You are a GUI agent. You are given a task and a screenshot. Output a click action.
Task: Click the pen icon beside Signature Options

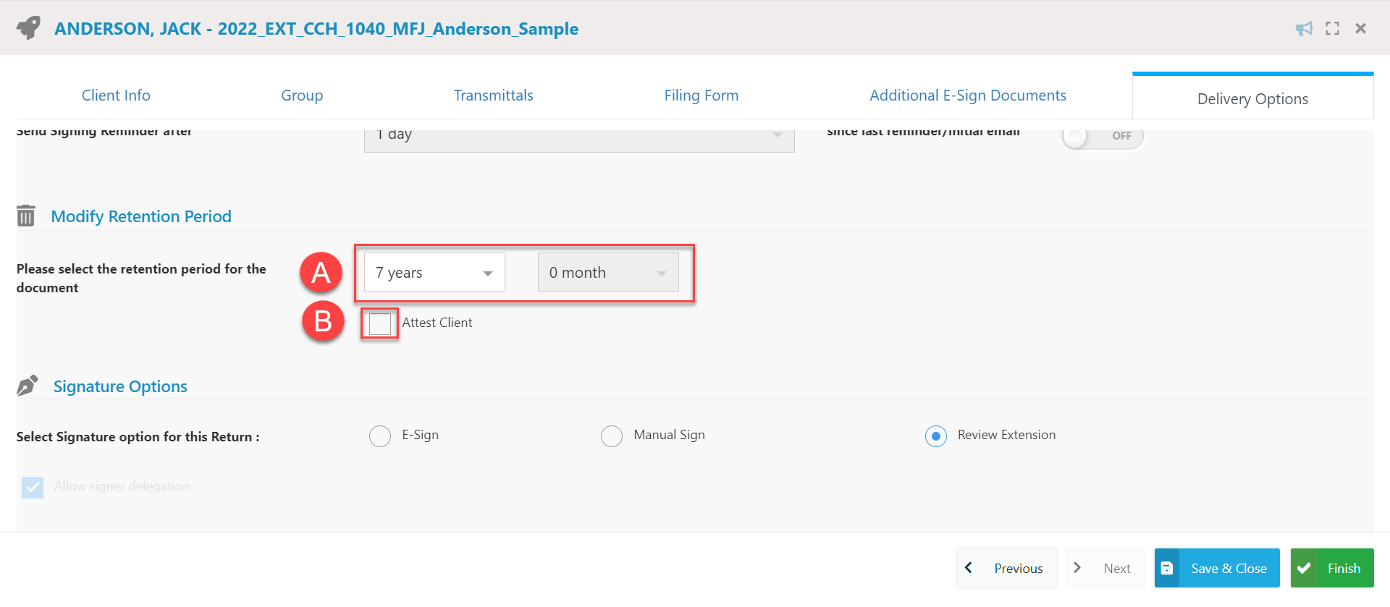pos(27,386)
